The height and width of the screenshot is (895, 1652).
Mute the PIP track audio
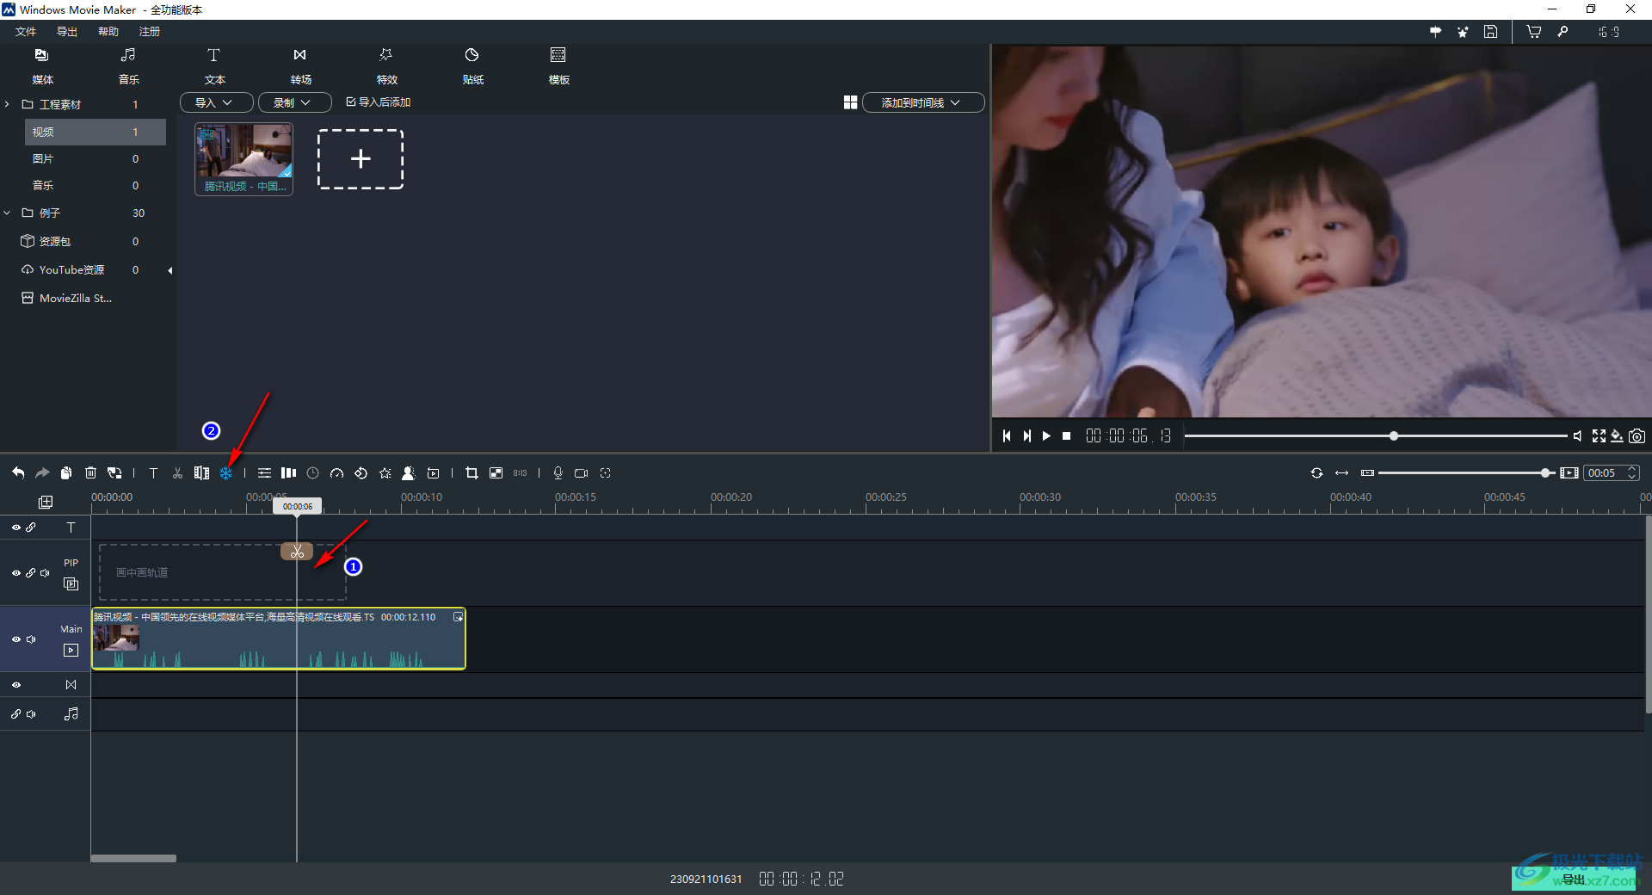click(46, 573)
